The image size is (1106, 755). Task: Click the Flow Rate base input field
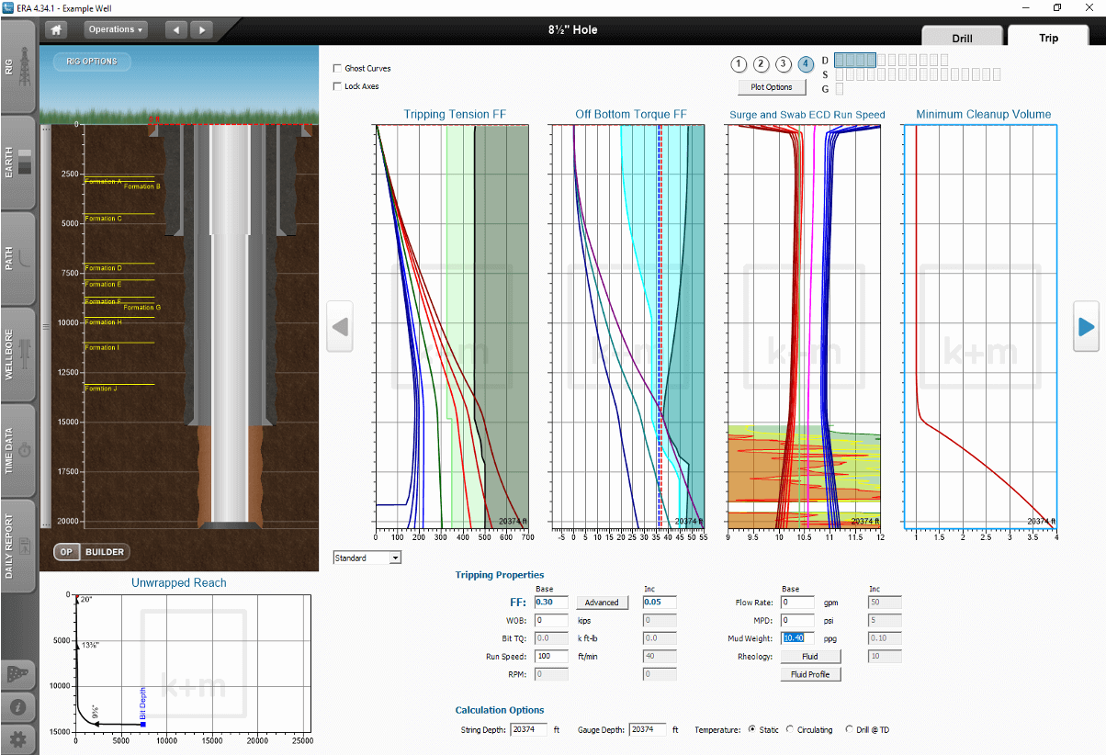797,603
